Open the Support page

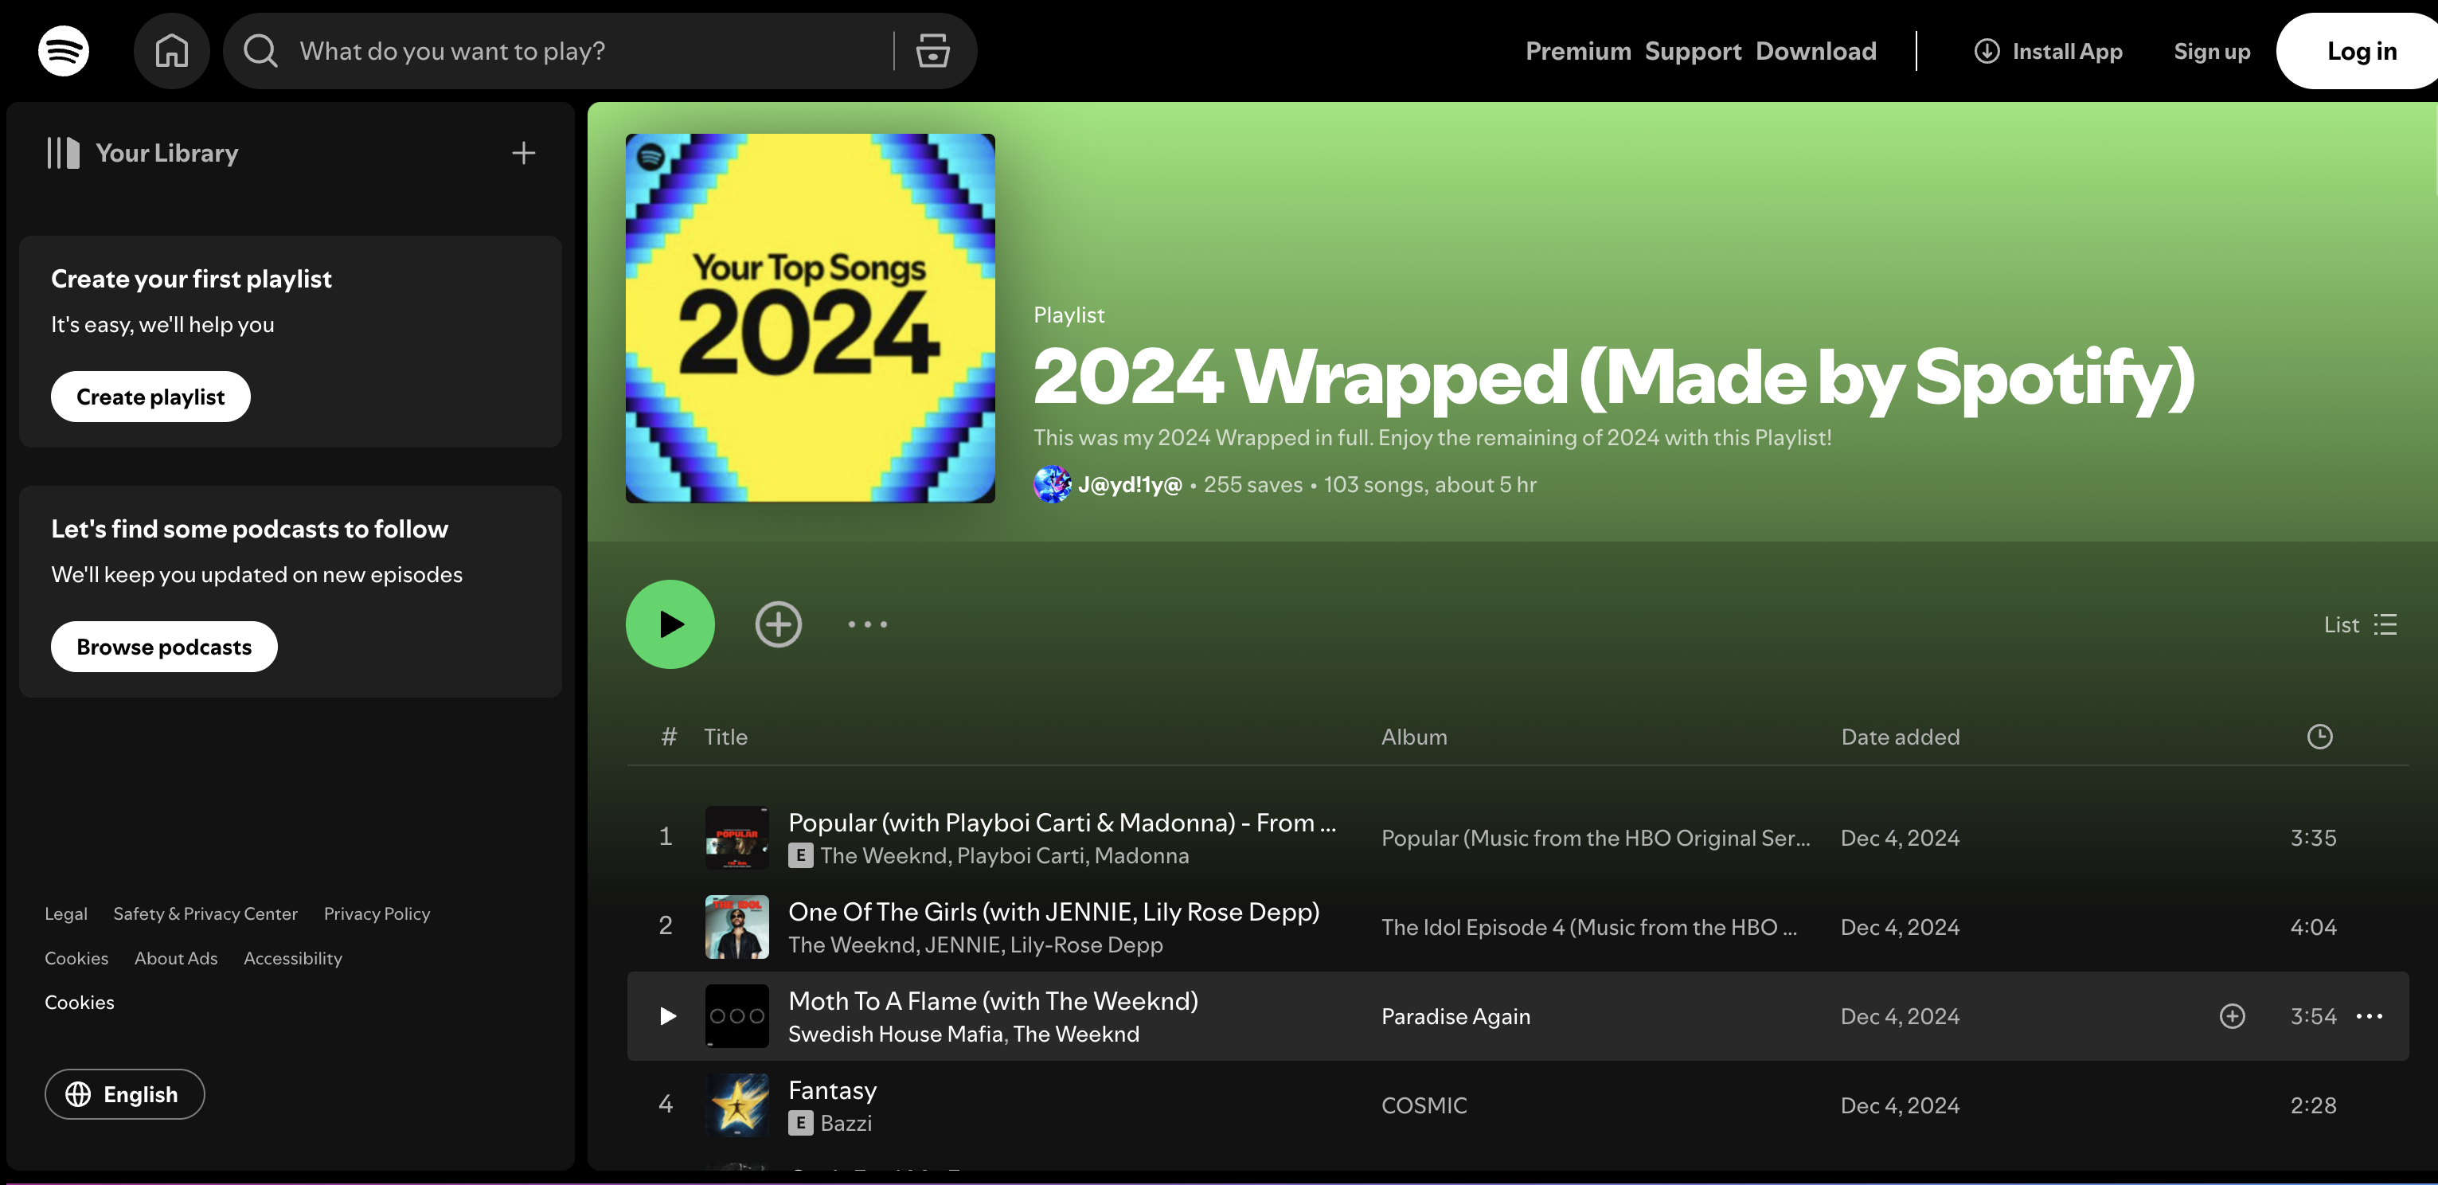pyautogui.click(x=1694, y=51)
